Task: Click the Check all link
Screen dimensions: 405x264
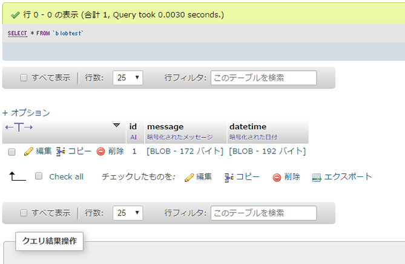Action: (x=67, y=176)
